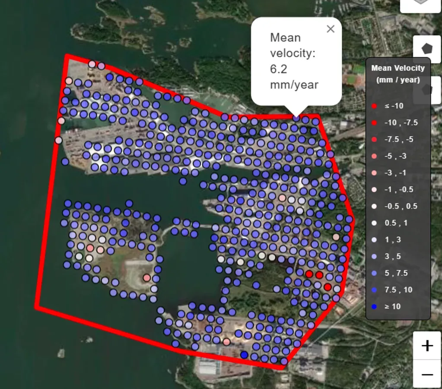This screenshot has width=442, height=389.
Task: Click the data point under the popup pointer
Action: (x=296, y=118)
